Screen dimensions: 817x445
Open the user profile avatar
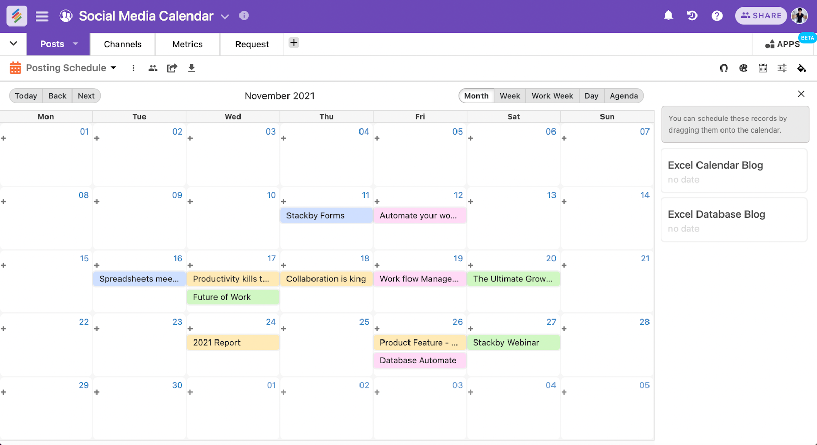click(800, 16)
